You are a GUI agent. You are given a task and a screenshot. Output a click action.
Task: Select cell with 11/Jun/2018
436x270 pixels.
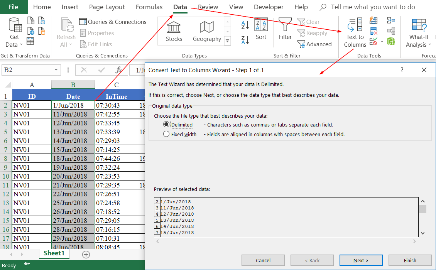coord(73,114)
